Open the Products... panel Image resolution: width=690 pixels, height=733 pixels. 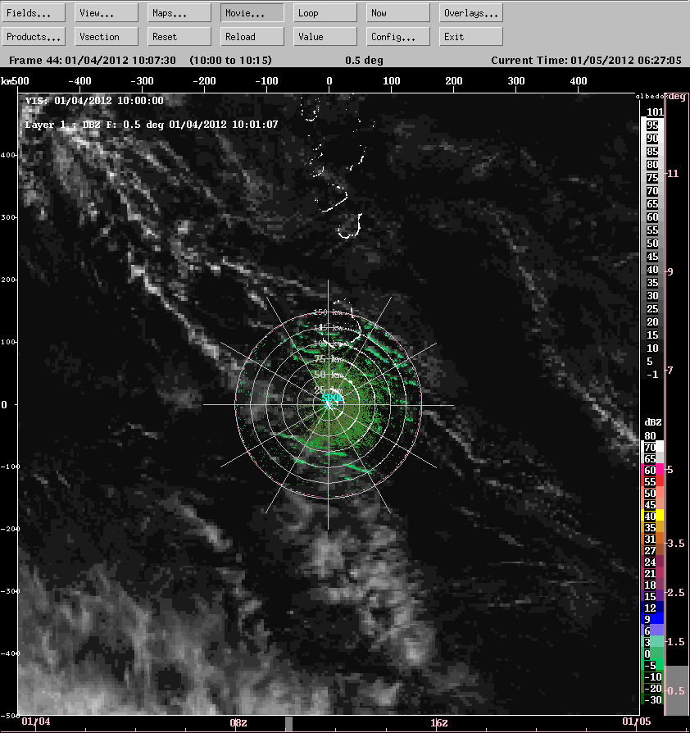click(x=34, y=37)
